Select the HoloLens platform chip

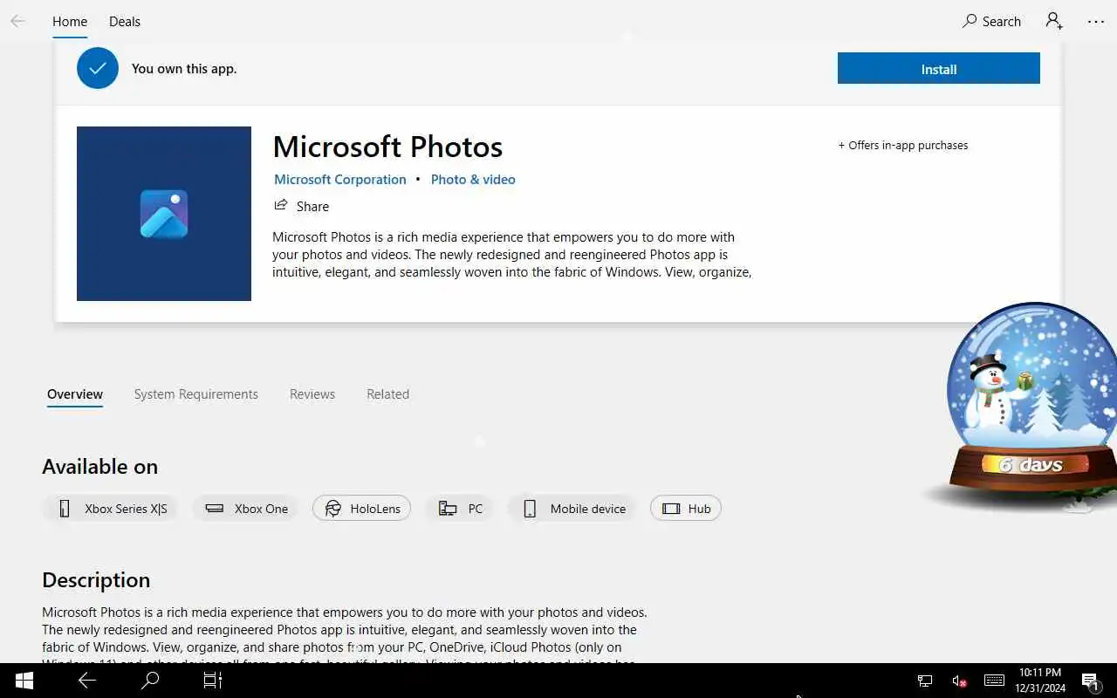(361, 509)
